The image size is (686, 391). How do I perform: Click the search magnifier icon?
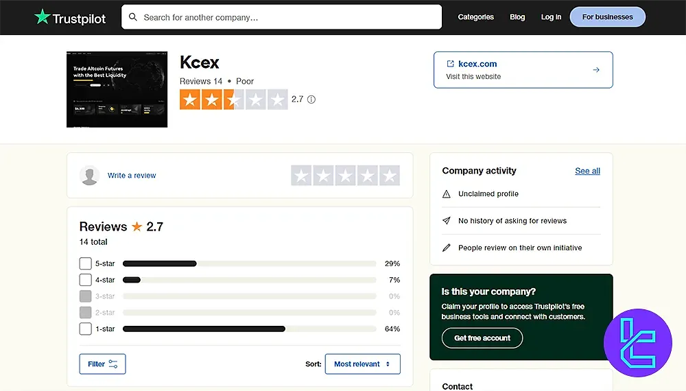coord(133,17)
